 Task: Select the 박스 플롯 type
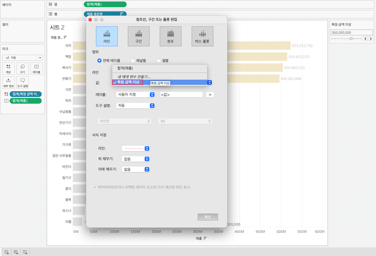[203, 36]
